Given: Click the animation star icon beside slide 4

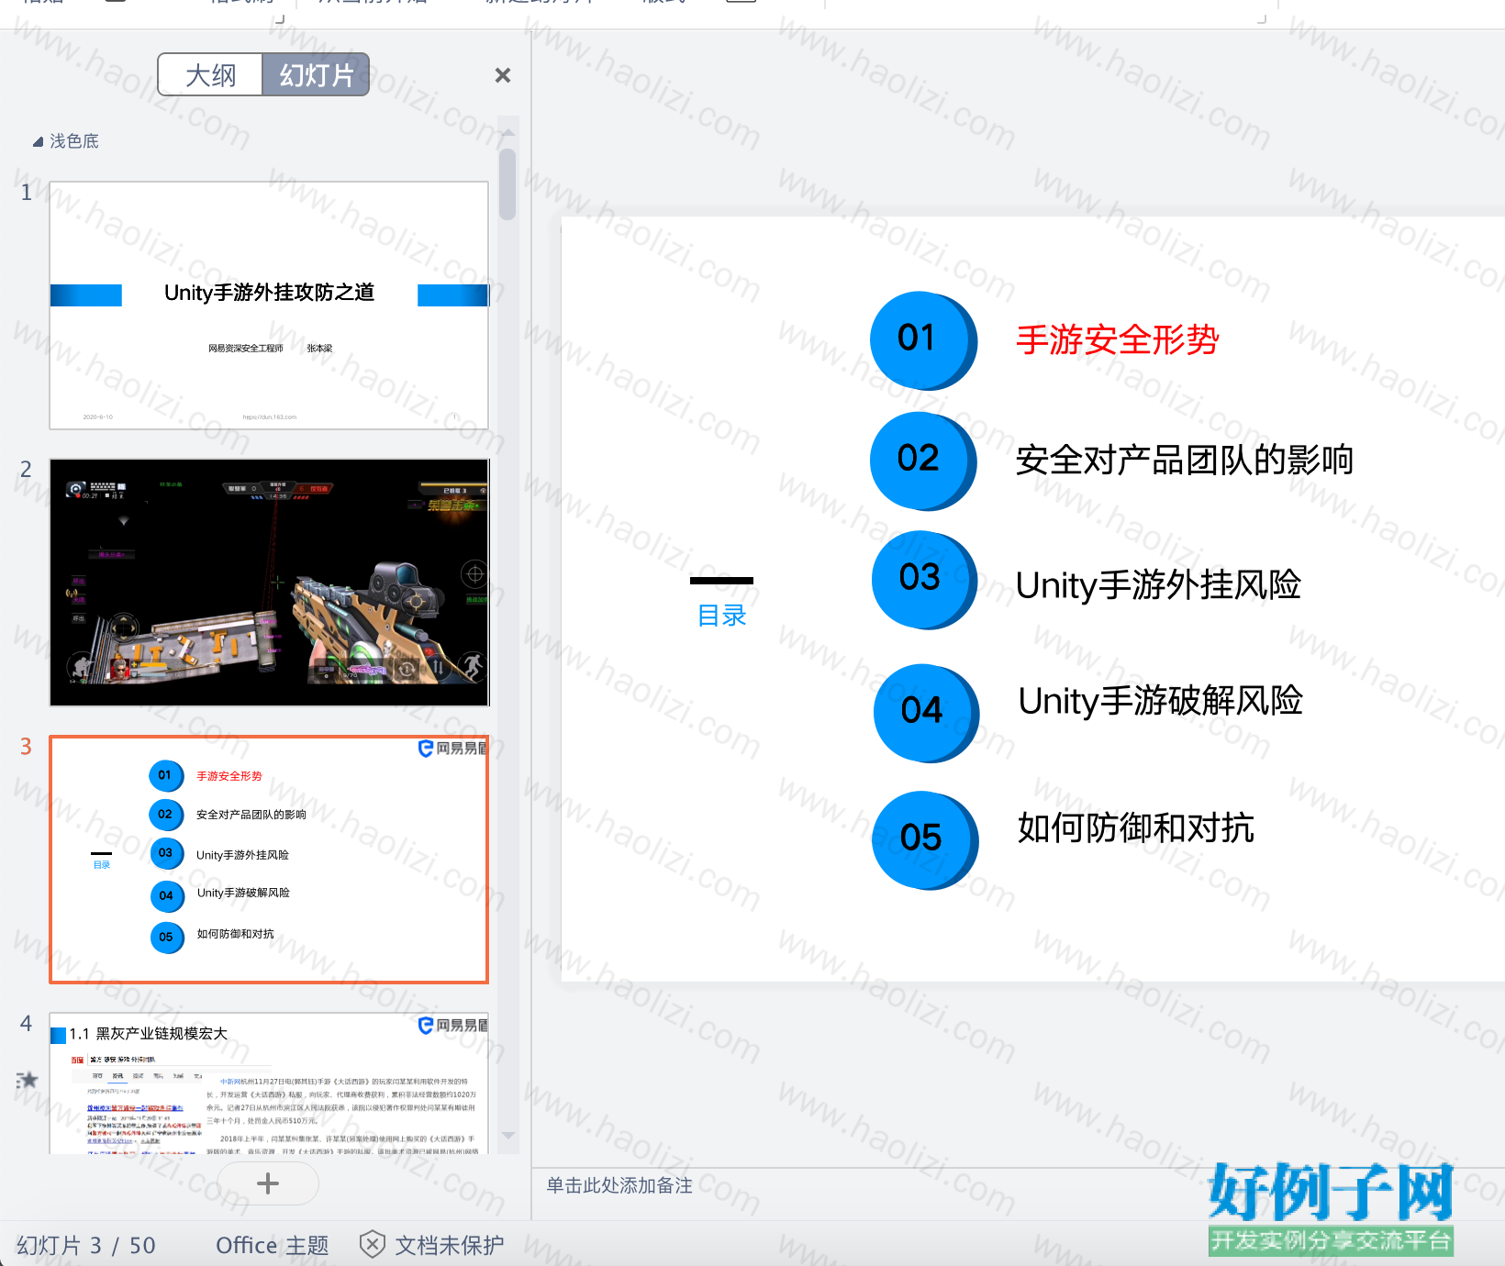Looking at the screenshot, I should (28, 1080).
